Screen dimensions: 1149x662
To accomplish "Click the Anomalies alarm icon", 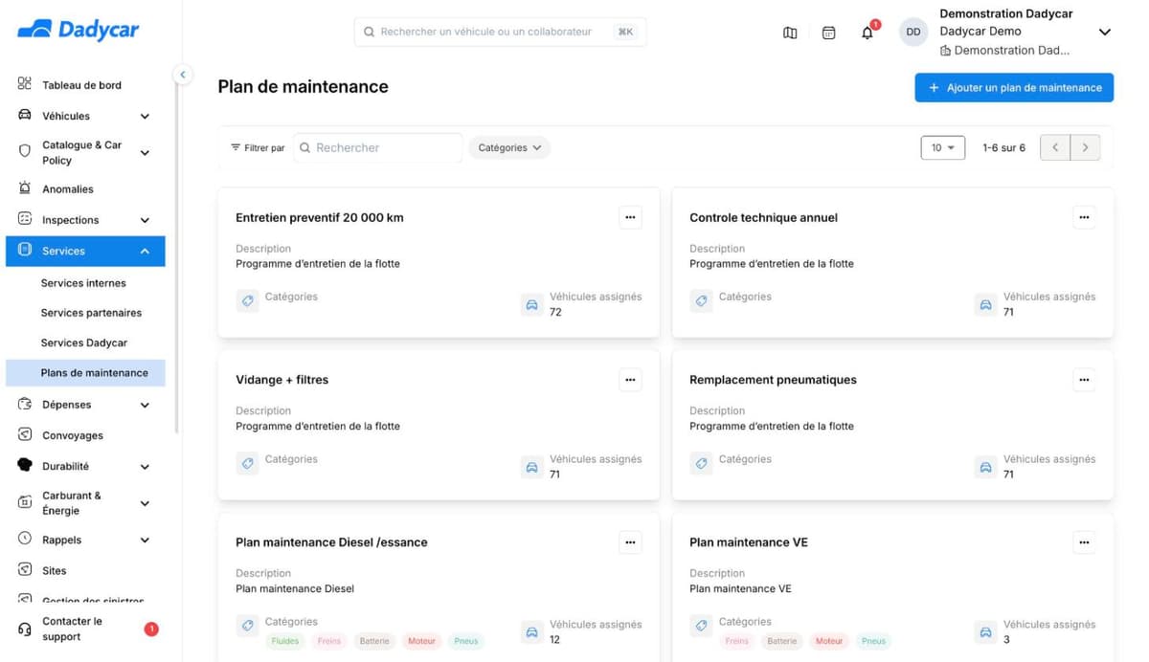I will [25, 188].
